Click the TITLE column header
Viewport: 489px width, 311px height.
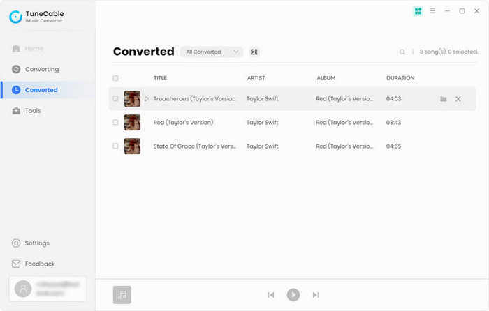click(160, 78)
